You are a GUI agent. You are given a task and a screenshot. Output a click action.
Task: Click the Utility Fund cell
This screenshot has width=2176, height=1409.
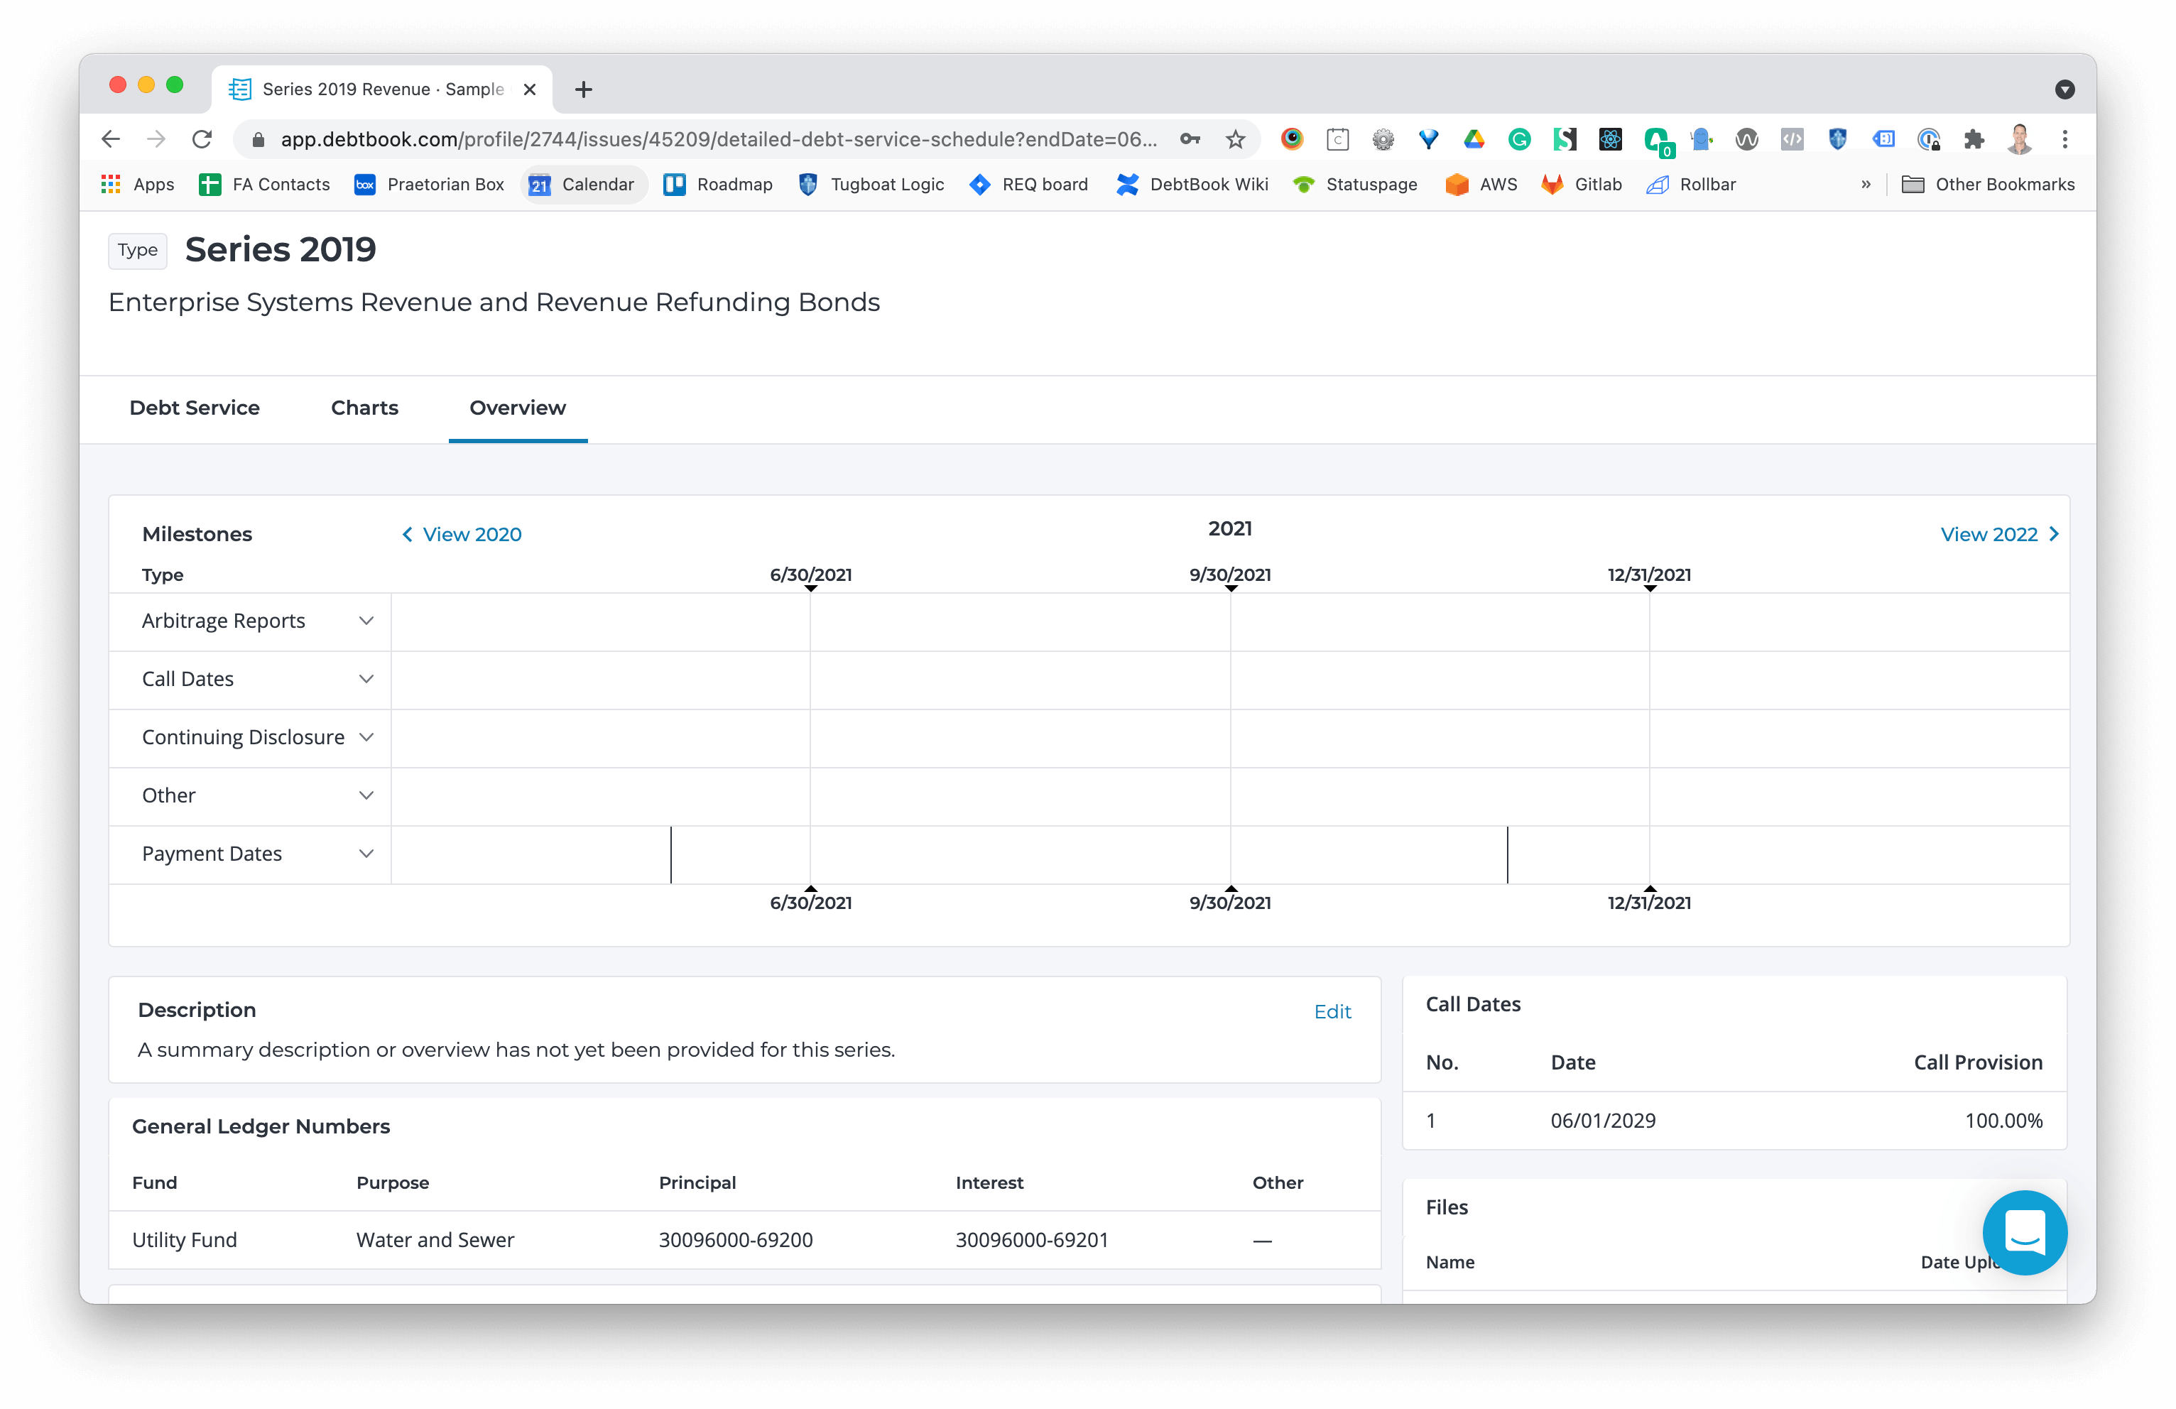[185, 1240]
